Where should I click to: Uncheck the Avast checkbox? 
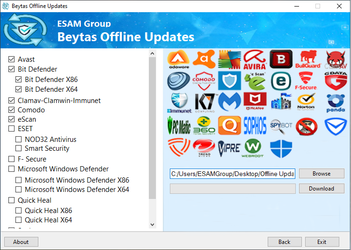pos(12,59)
